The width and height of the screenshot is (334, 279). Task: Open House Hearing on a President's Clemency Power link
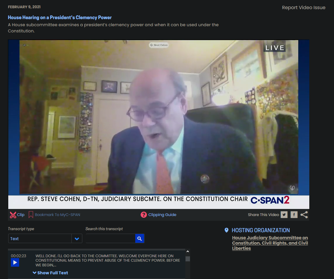(x=60, y=17)
